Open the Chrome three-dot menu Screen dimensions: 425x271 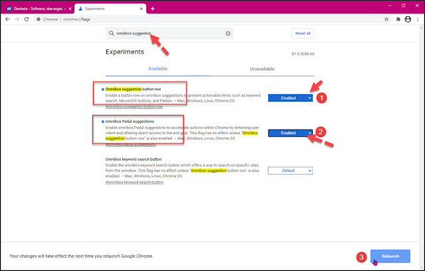pyautogui.click(x=417, y=19)
